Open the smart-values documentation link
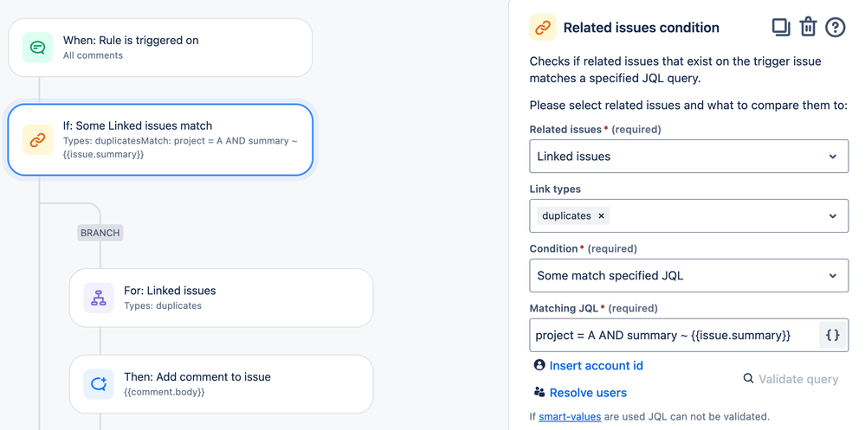The width and height of the screenshot is (865, 430). [569, 417]
